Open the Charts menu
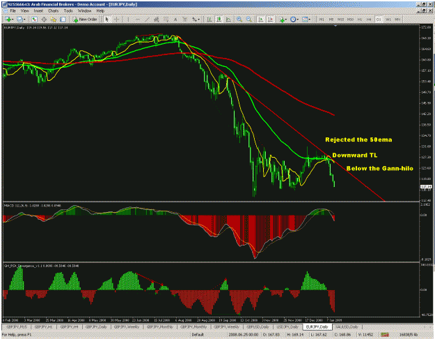The width and height of the screenshot is (435, 339). coord(54,11)
